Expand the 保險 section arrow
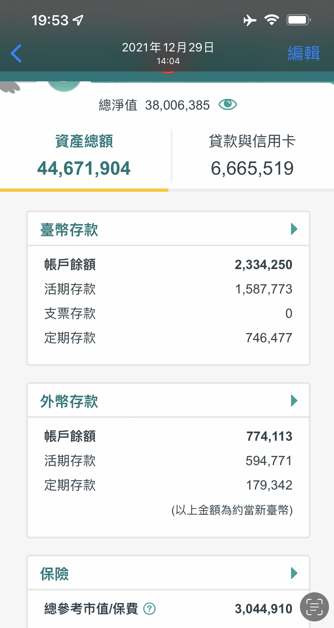This screenshot has width=334, height=628. point(294,573)
